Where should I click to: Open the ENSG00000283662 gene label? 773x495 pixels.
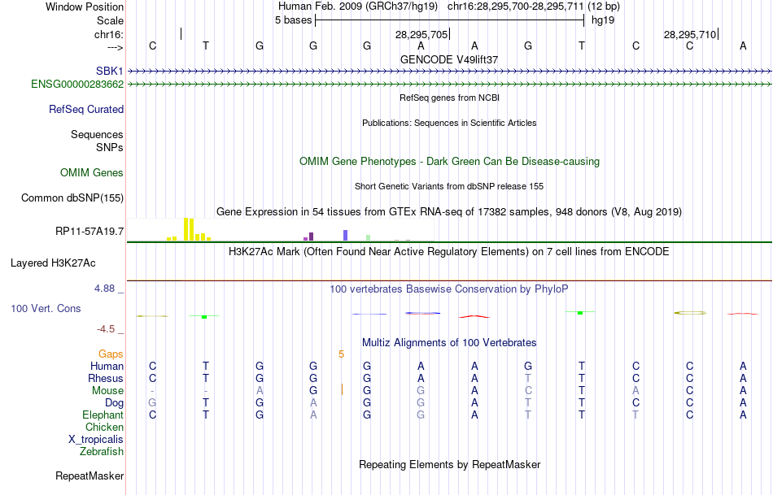pos(77,85)
